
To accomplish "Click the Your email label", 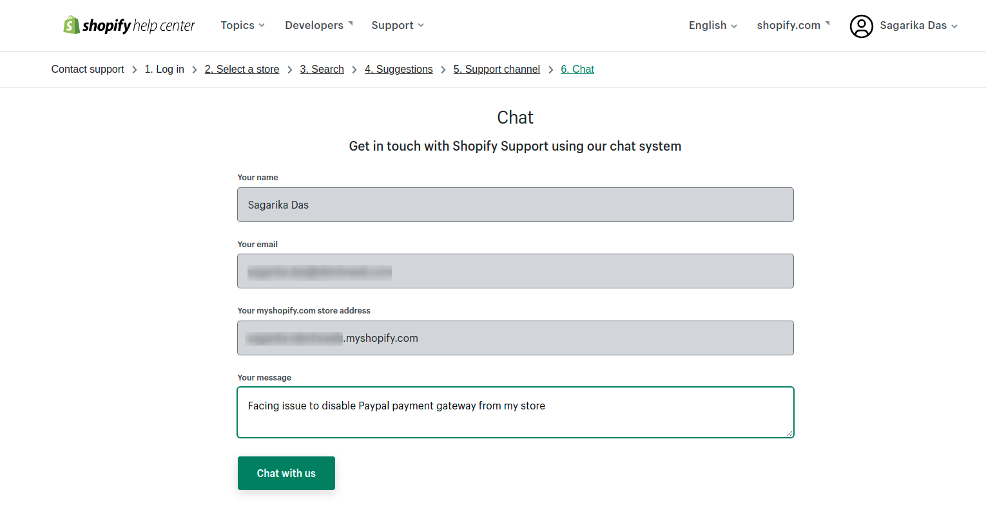I will click(x=257, y=244).
